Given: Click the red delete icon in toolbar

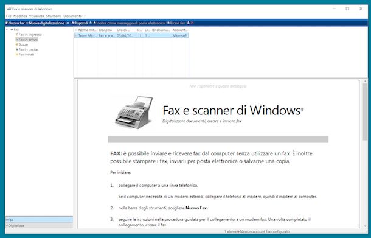Looking at the screenshot, I should click(x=192, y=23).
